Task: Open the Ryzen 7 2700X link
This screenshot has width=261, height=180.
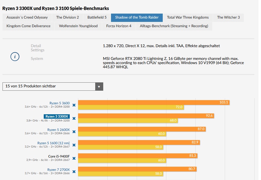Action: click(58, 170)
